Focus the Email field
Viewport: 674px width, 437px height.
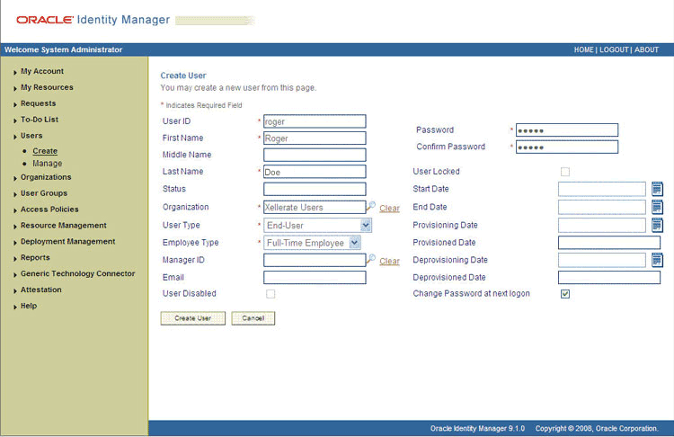(x=315, y=278)
